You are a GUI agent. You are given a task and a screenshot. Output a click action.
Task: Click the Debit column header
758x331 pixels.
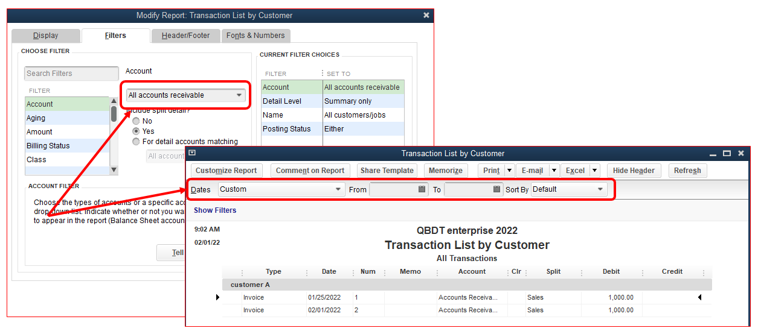click(x=611, y=272)
